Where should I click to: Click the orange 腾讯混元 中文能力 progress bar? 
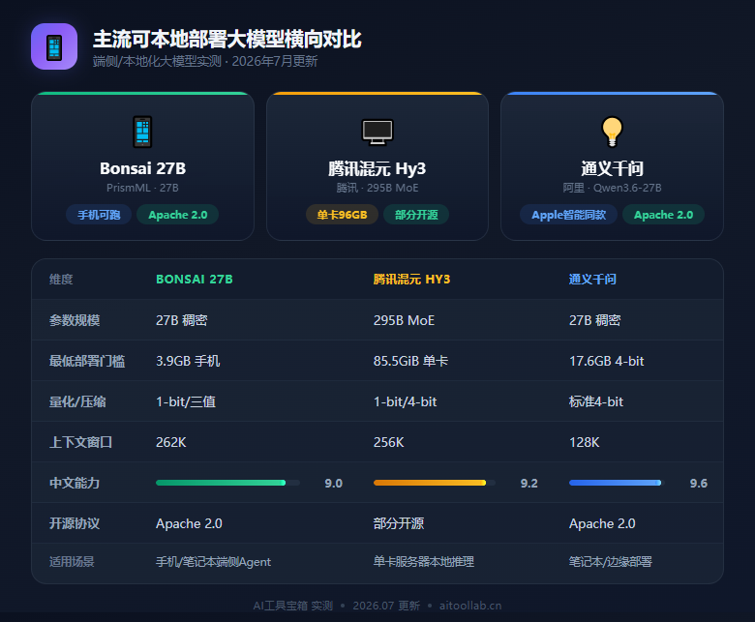click(x=435, y=483)
